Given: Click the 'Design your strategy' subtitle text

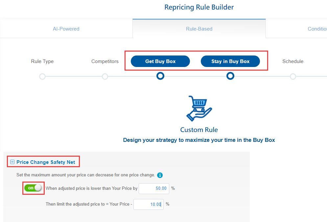Looking at the screenshot, I should [x=199, y=140].
